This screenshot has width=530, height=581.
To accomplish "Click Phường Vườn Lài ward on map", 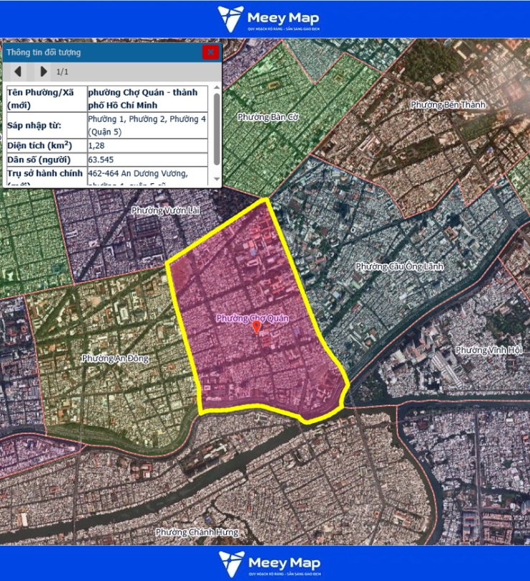I will coord(165,210).
